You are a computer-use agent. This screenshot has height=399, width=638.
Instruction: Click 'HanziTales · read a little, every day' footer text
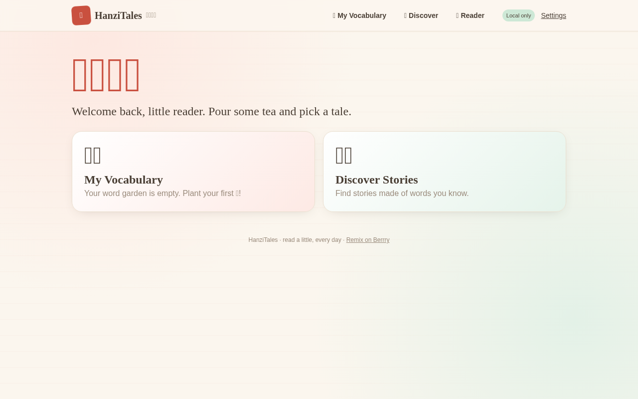(295, 240)
